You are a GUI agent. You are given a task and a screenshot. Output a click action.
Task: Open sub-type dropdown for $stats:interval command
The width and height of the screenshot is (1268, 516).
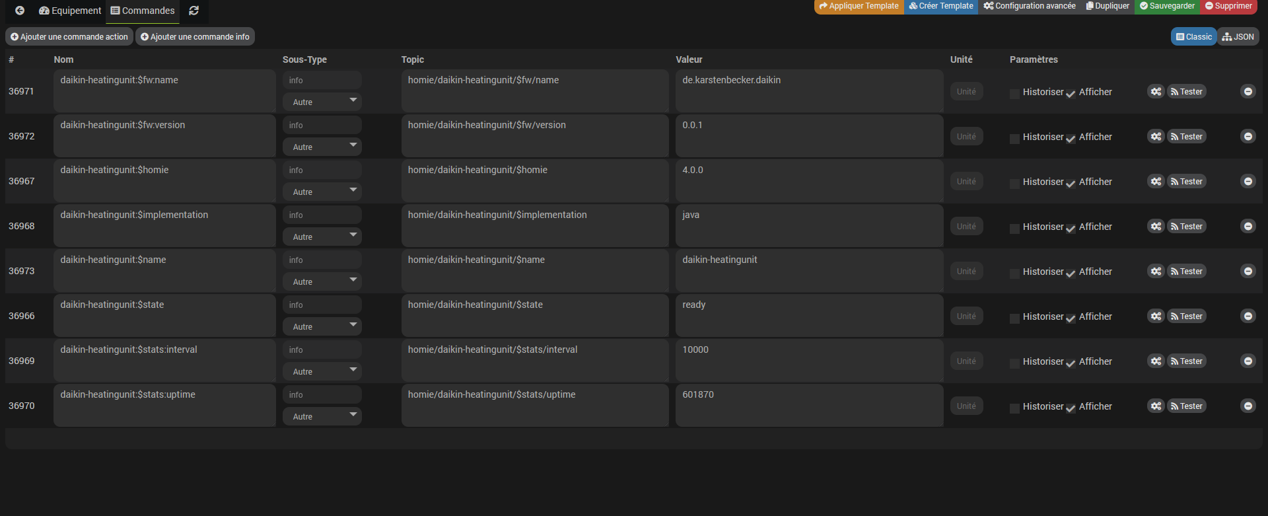click(322, 371)
